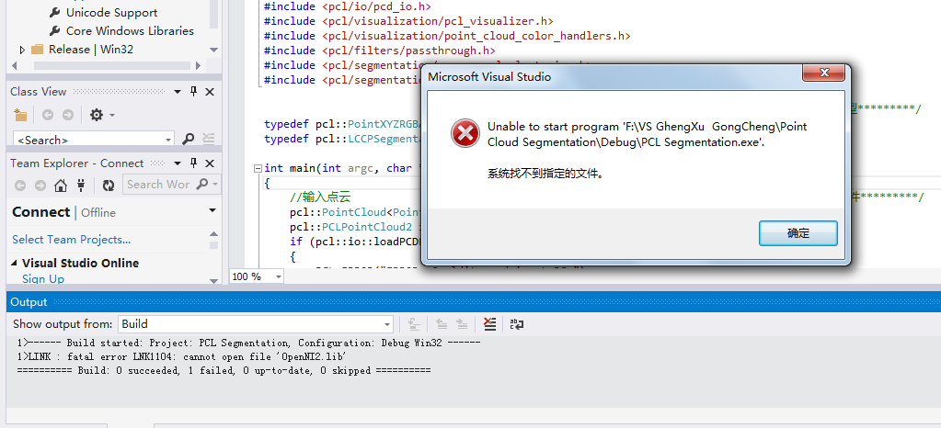The width and height of the screenshot is (941, 428).
Task: Open the editor 100 % zoom dropdown
Action: [x=279, y=276]
